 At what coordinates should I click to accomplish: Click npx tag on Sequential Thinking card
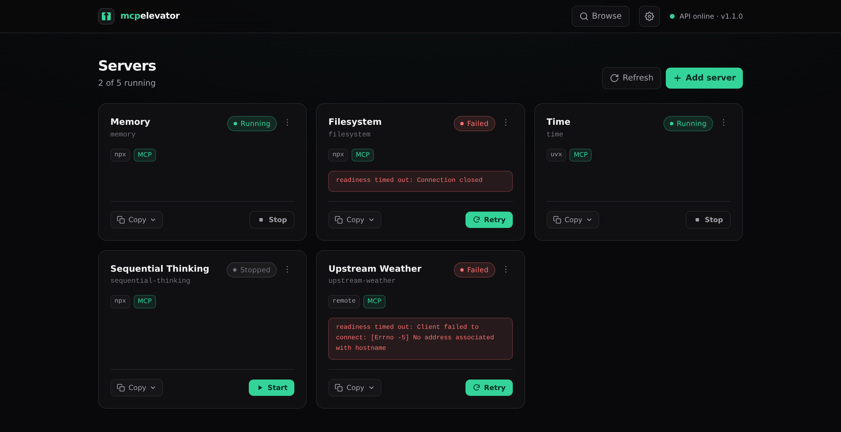click(120, 301)
